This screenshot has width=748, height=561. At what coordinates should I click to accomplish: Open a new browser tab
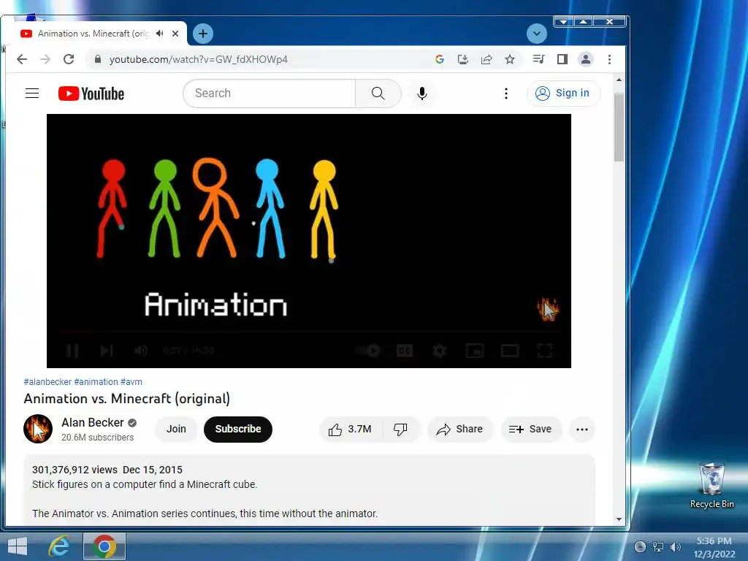tap(203, 34)
